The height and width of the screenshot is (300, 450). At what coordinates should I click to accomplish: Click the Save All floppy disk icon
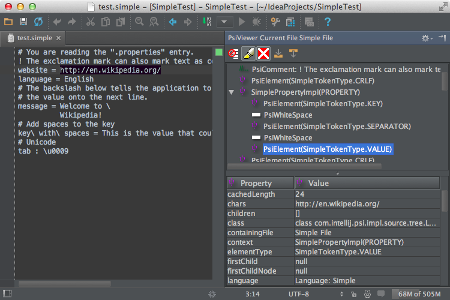[x=23, y=22]
